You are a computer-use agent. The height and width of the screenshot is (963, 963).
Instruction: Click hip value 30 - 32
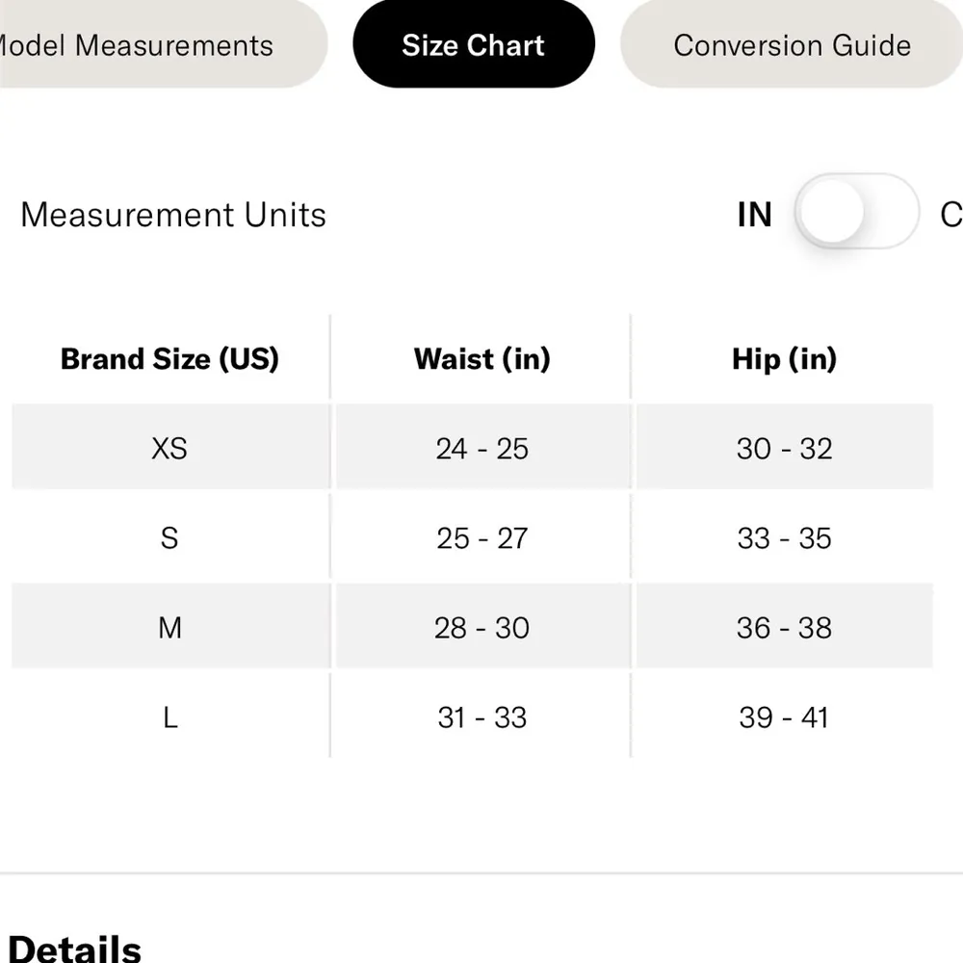[784, 449]
